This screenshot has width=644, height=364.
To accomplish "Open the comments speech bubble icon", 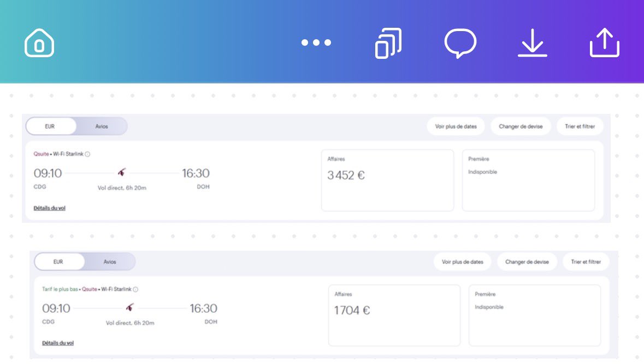I will [x=460, y=43].
